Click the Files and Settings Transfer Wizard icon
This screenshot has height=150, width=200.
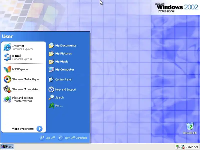coord(7,99)
